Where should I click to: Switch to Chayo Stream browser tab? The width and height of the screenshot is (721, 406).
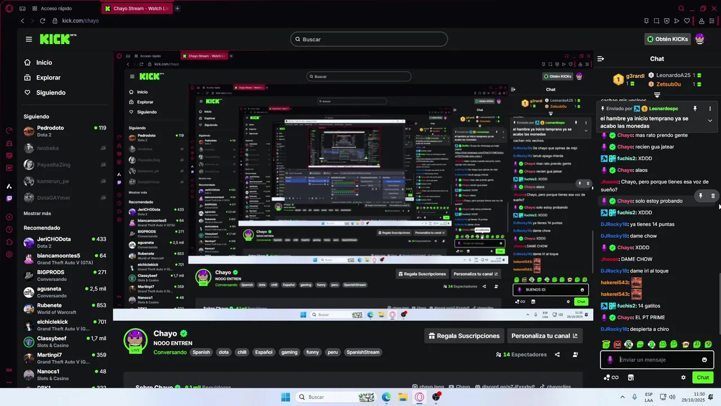click(137, 8)
